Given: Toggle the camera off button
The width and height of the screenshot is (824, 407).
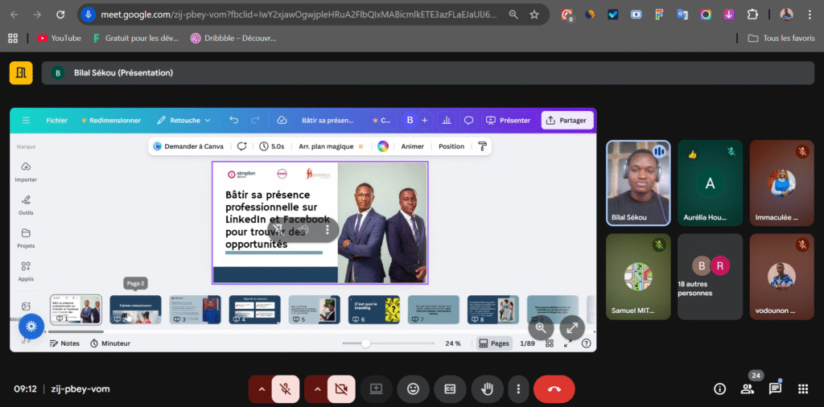Looking at the screenshot, I should click(x=340, y=388).
